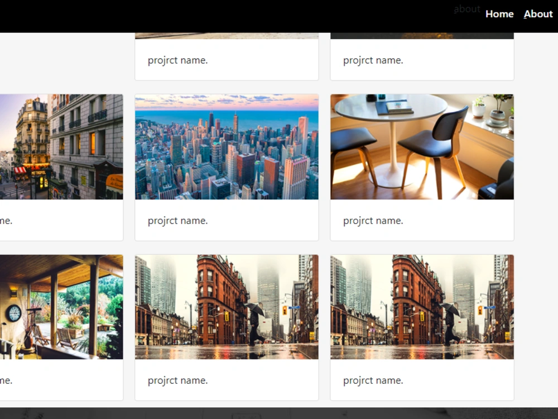Open the round table and chairs photo
Screen dimensions: 558x419
422,147
